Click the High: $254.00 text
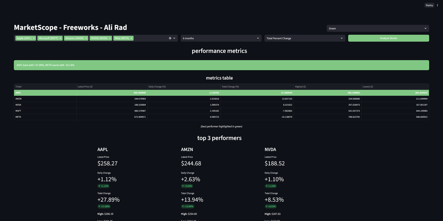Viewport: 443px width, 221px height. [x=189, y=214]
